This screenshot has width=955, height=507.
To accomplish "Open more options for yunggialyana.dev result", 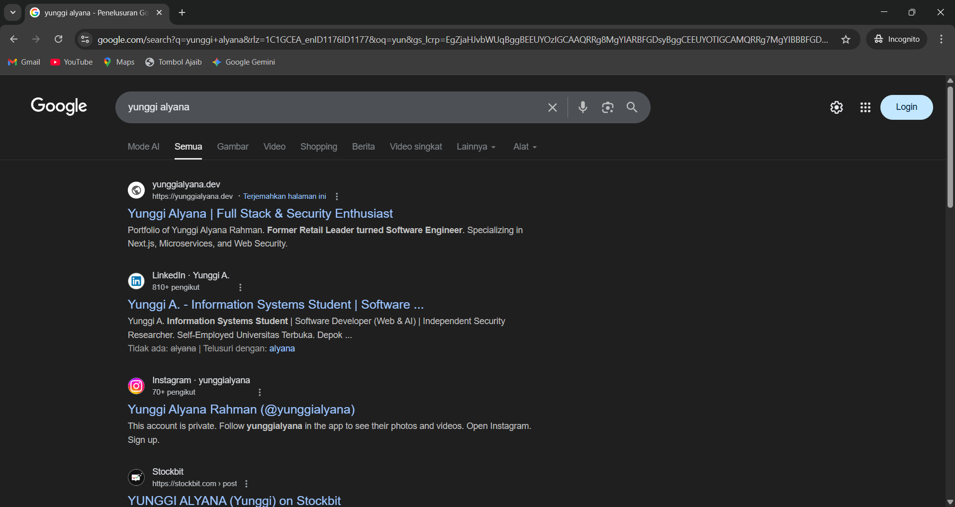I will pyautogui.click(x=337, y=196).
